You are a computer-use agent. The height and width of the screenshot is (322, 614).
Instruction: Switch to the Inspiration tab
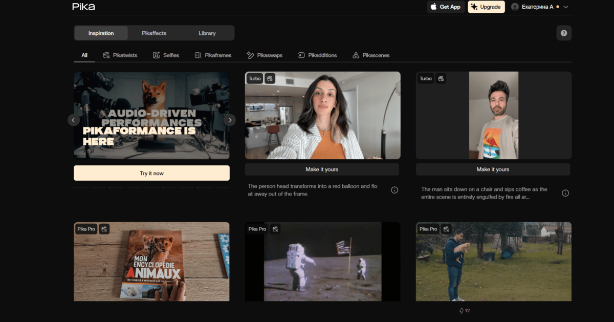click(101, 33)
